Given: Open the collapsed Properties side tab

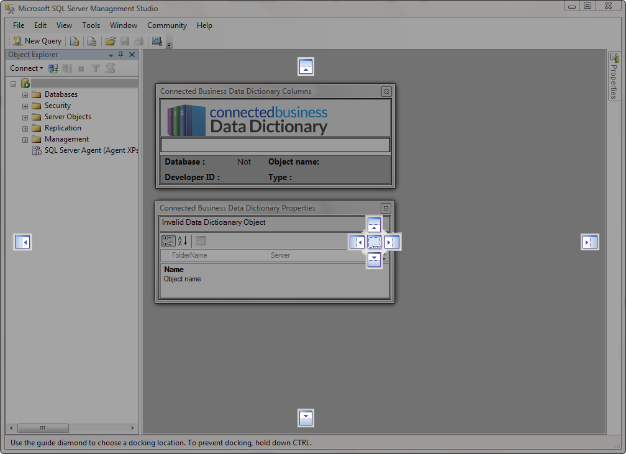Looking at the screenshot, I should [x=613, y=76].
